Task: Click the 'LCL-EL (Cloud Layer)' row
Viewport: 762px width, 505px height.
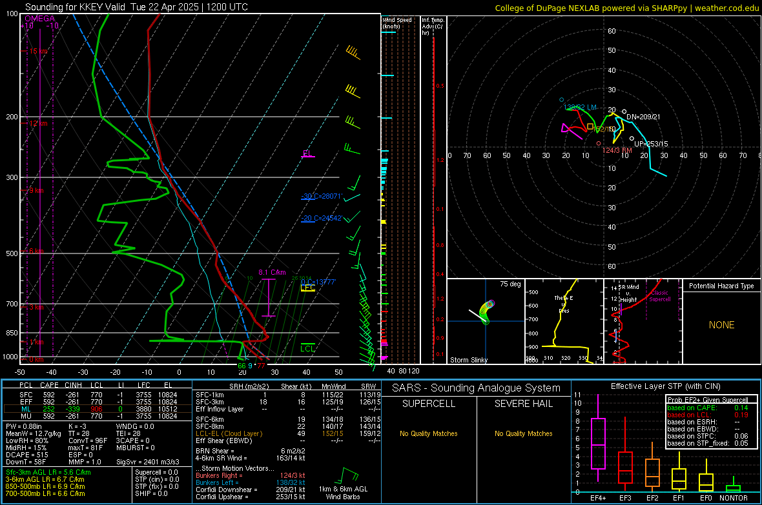Action: 289,433
